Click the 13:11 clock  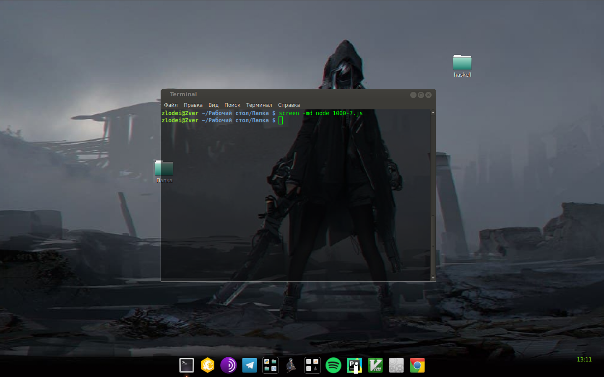584,359
